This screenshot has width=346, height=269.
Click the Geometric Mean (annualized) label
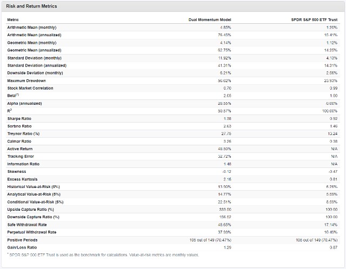34,50
